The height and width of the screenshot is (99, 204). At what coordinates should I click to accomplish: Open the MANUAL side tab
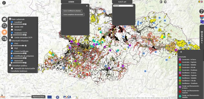(202, 37)
